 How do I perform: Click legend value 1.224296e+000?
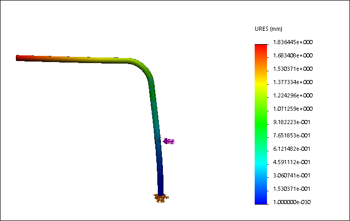point(293,95)
